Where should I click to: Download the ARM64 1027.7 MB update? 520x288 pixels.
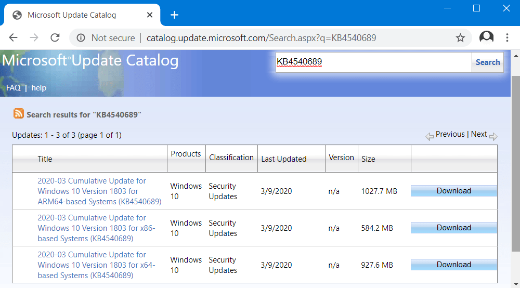click(453, 191)
